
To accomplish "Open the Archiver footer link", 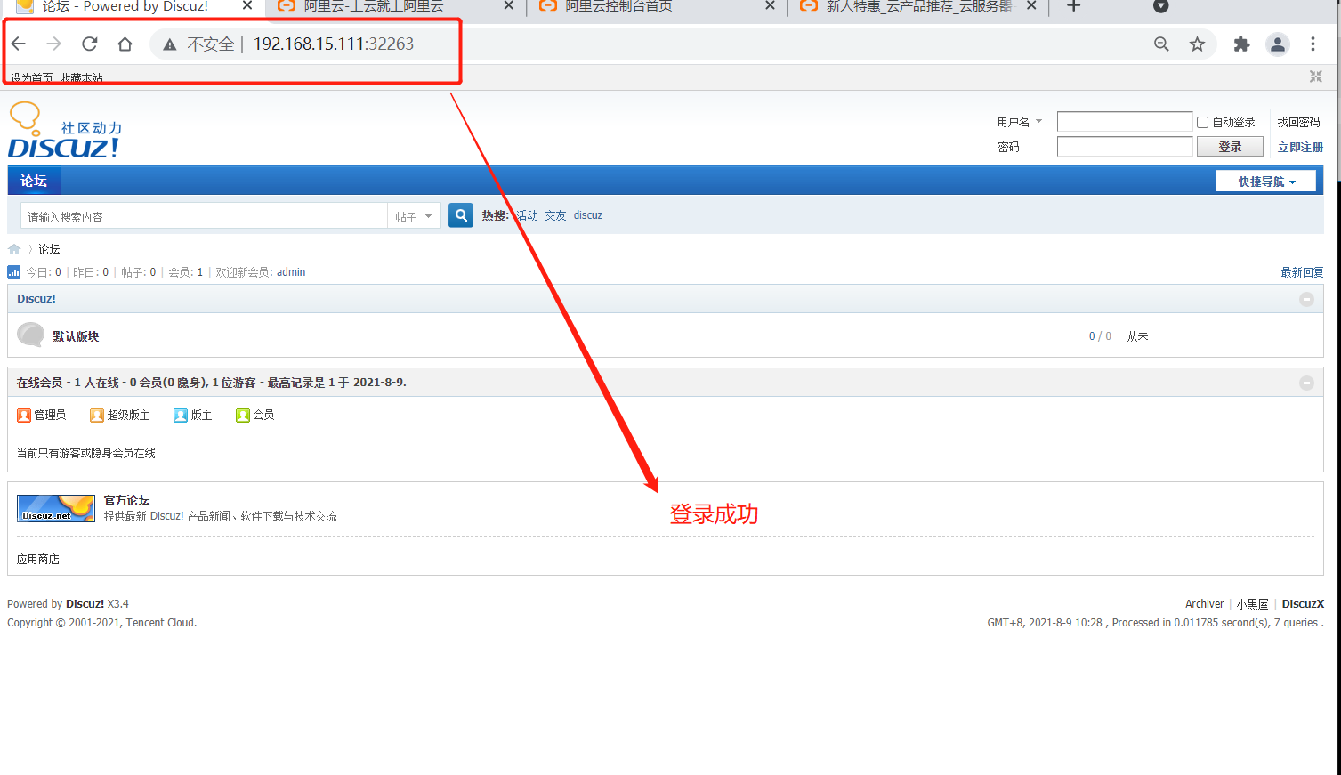I will [1204, 603].
